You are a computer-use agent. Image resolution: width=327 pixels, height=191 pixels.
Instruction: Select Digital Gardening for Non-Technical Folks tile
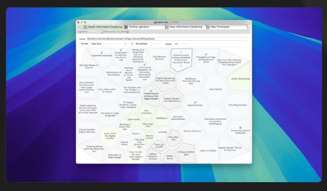pyautogui.click(x=166, y=81)
